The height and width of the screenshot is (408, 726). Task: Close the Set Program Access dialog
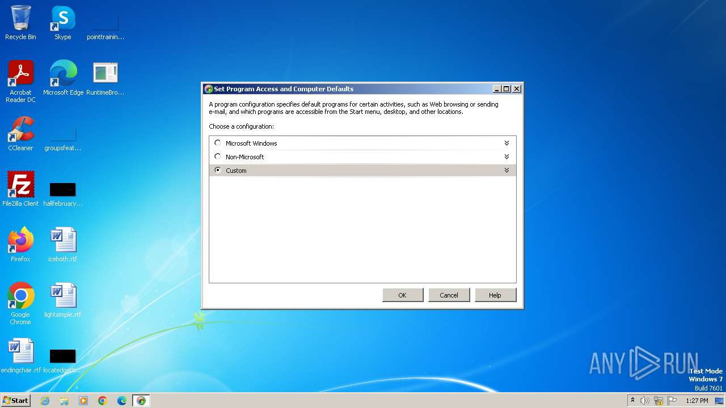[x=516, y=89]
